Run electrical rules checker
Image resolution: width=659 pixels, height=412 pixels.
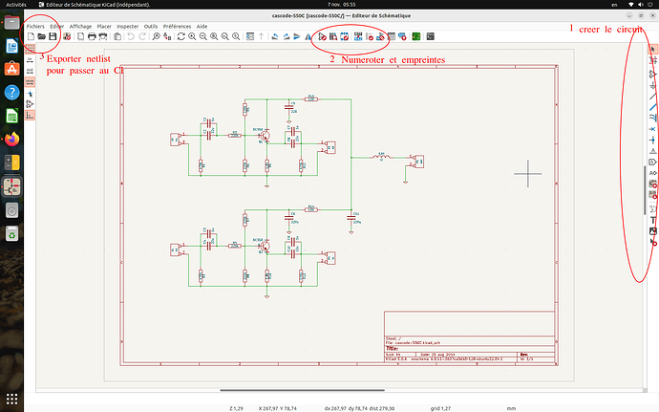[369, 36]
